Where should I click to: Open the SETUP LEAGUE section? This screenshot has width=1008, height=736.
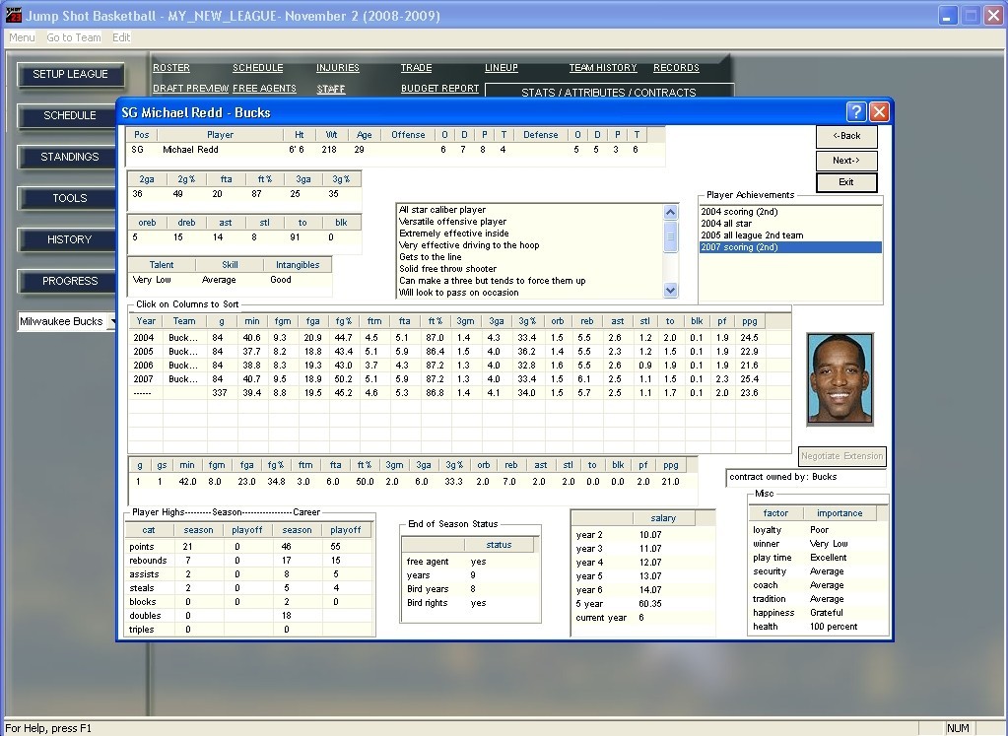tap(70, 75)
